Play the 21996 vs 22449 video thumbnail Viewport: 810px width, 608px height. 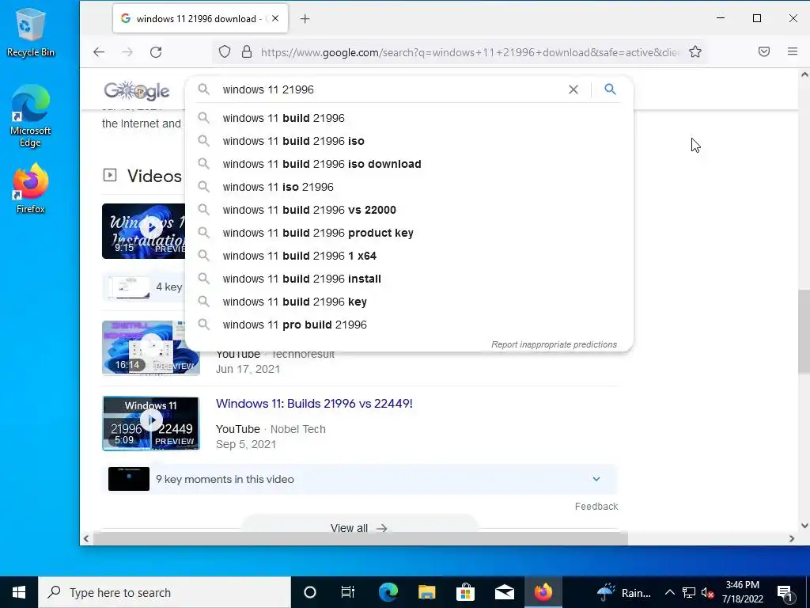tap(151, 424)
